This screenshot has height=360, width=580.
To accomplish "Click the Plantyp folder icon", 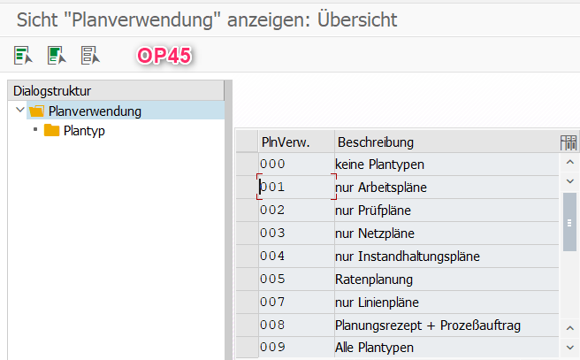I will [51, 131].
